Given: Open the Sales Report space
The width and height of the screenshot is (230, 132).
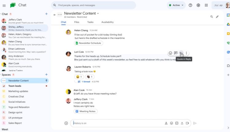Looking at the screenshot, I should (x=25, y=123).
